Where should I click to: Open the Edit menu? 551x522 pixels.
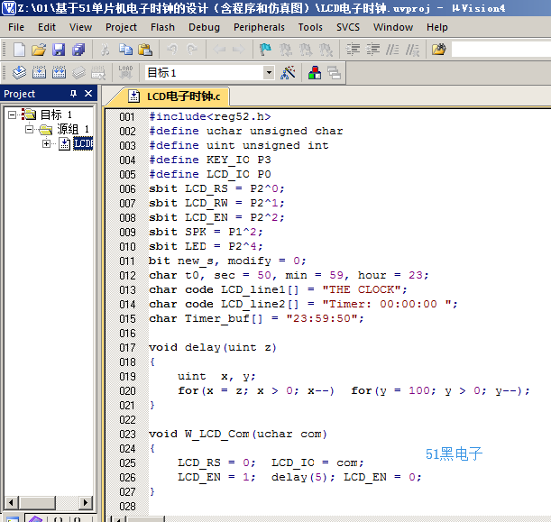click(x=47, y=27)
